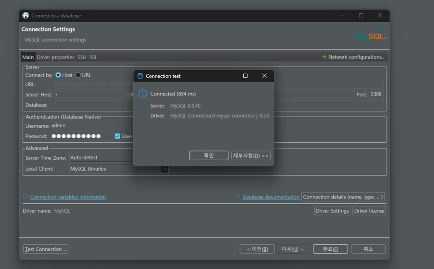Screen dimensions: 434x269
Task: Maximize the Connection test dialog
Action: pos(245,76)
